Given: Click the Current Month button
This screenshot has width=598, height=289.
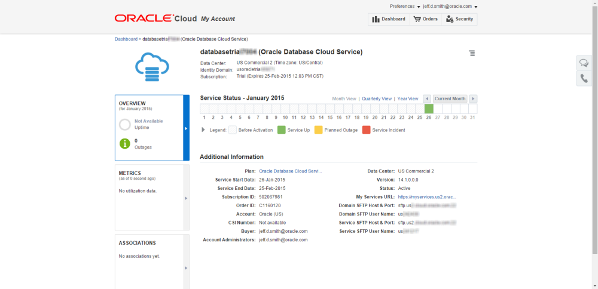Looking at the screenshot, I should coord(450,99).
